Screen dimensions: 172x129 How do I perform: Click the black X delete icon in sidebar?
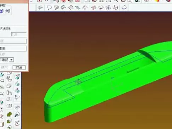[x=17, y=97]
